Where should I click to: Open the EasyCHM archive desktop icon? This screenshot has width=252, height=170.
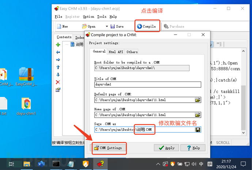[26, 77]
